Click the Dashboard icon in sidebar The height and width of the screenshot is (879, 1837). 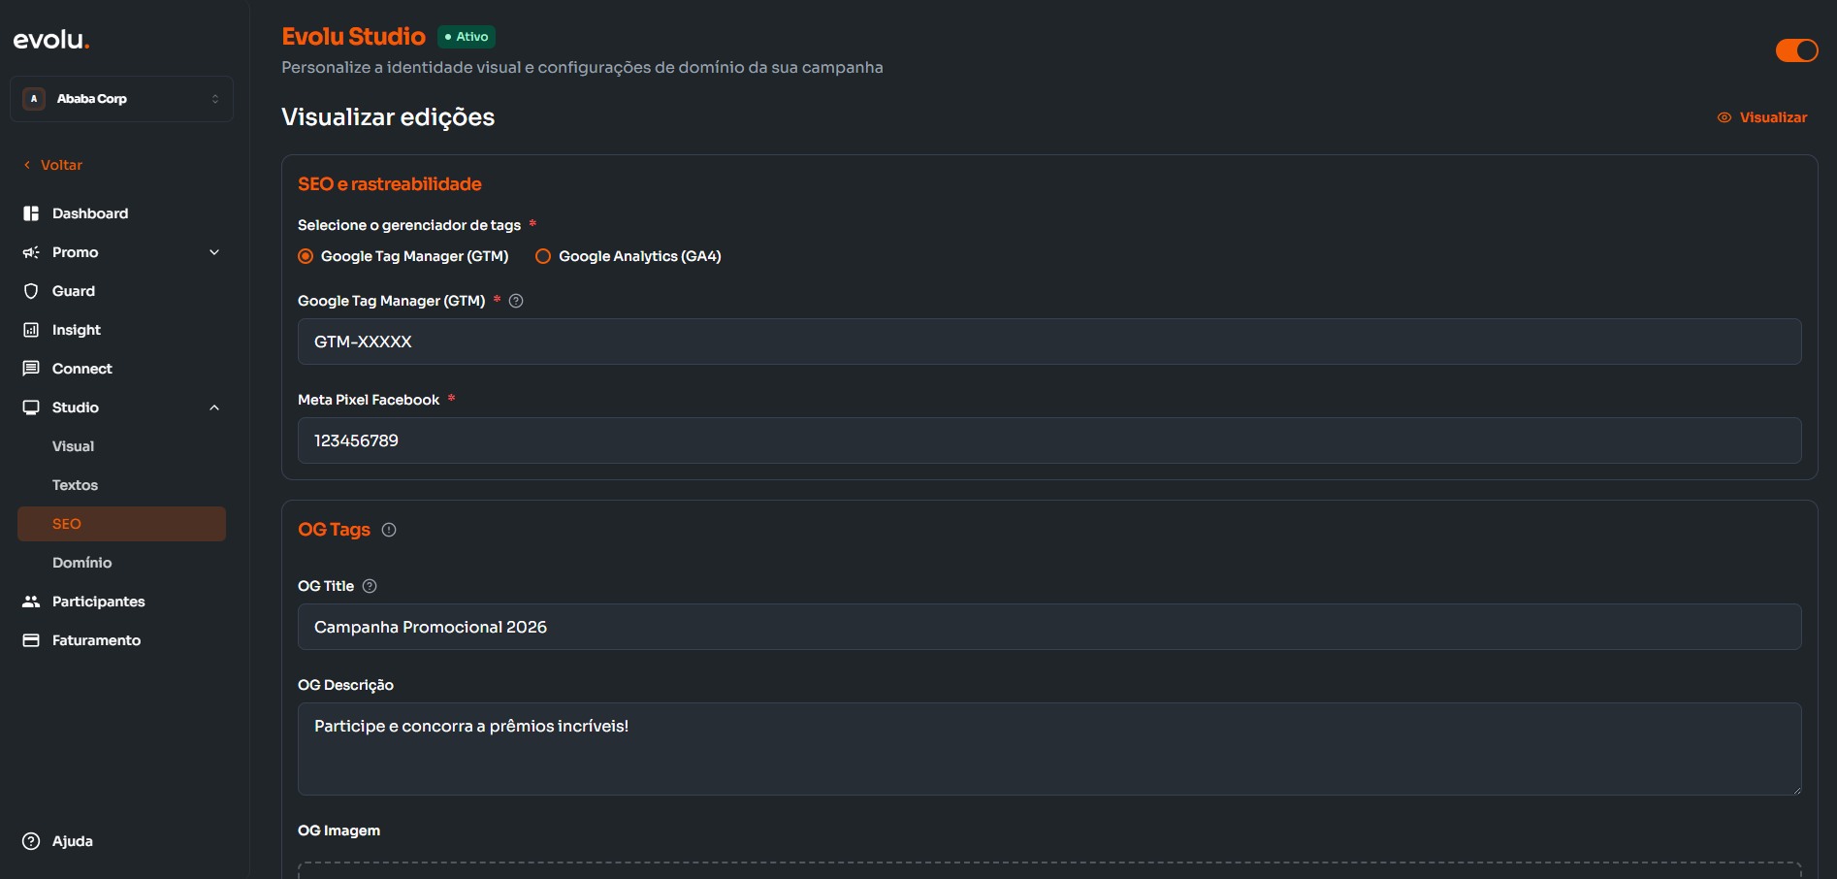click(x=31, y=213)
